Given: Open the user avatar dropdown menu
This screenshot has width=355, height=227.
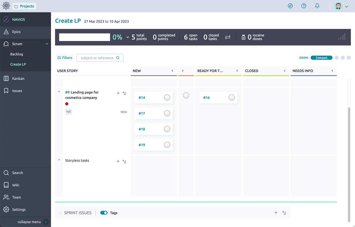Looking at the screenshot, I should coord(342,6).
